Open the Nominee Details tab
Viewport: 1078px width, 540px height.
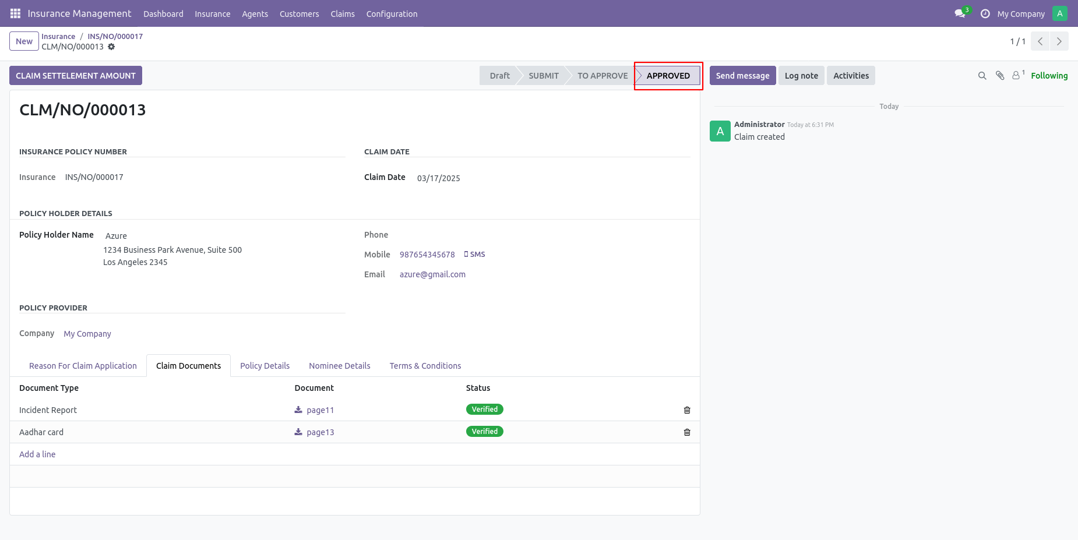340,366
